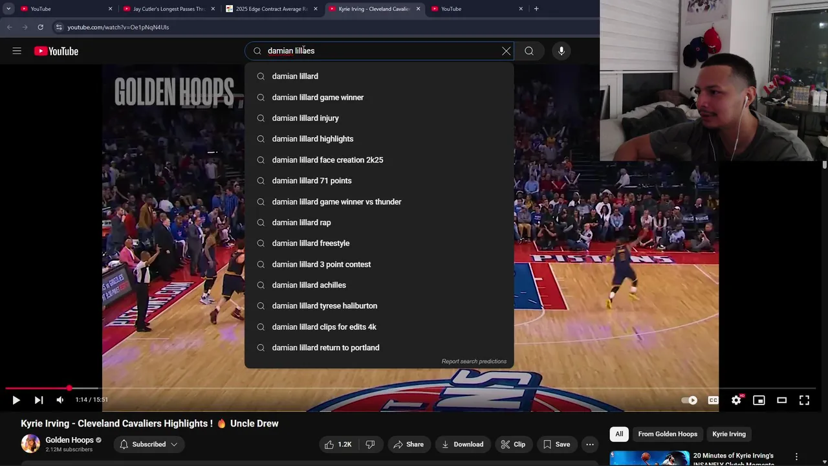Share the Kyrie Irving video
The height and width of the screenshot is (466, 828).
click(x=408, y=445)
